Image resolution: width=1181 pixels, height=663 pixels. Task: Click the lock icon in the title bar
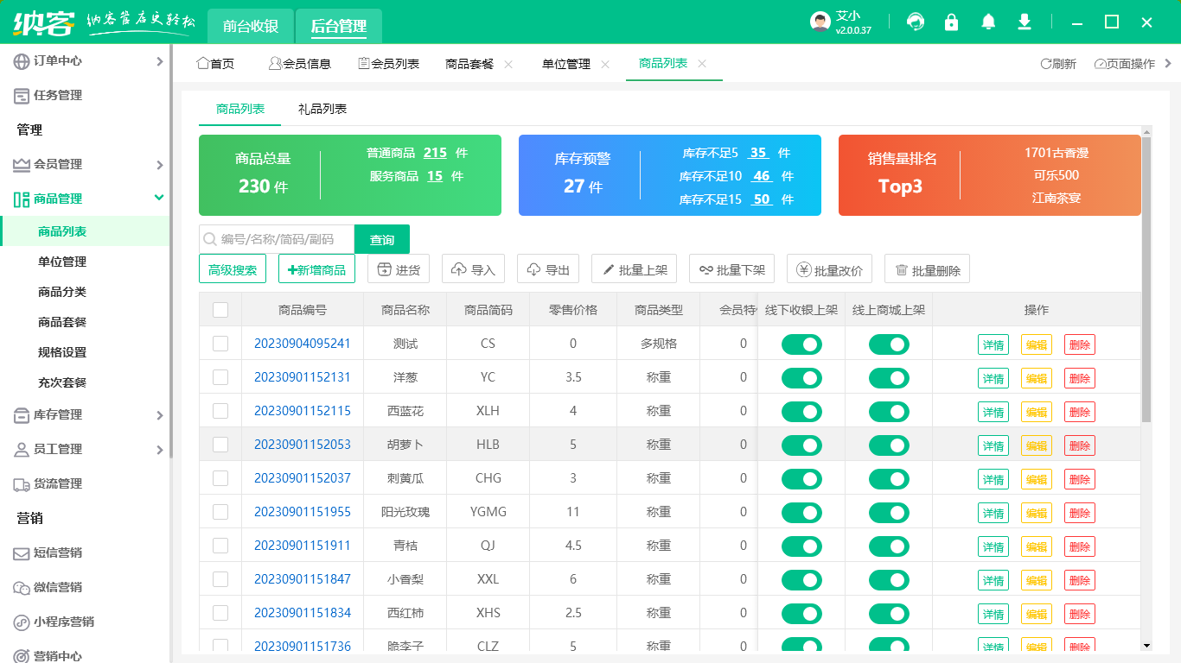coord(952,22)
